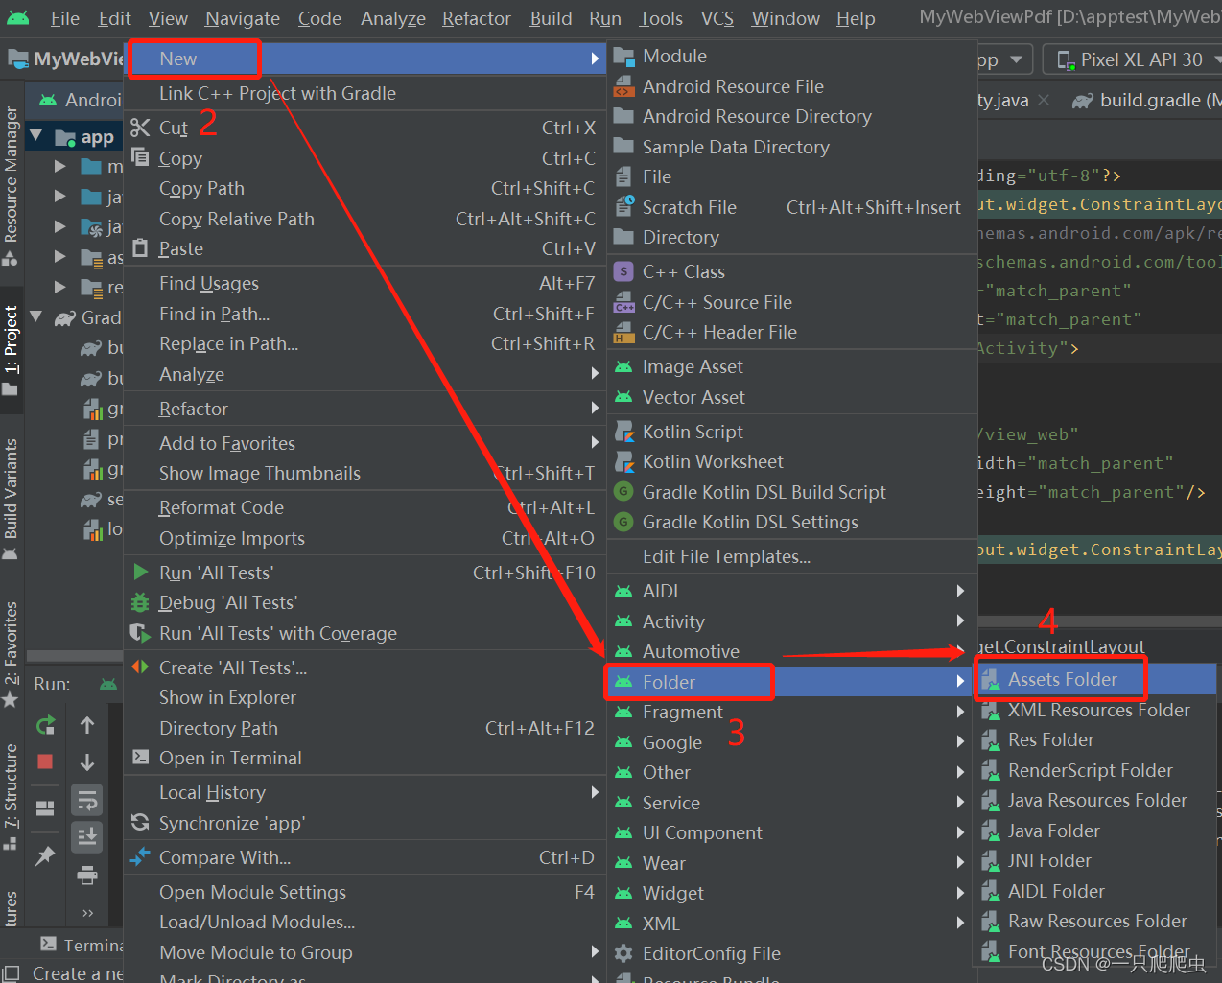Click the rerun icon in Run panel
1222x983 pixels.
click(x=45, y=725)
